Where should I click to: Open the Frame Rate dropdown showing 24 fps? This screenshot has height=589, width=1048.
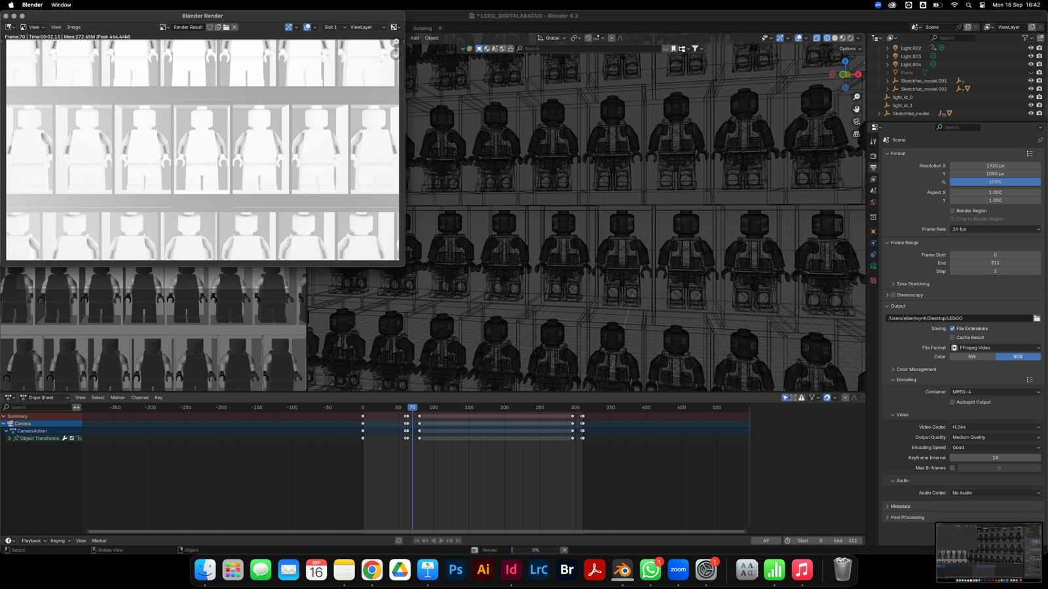[995, 229]
